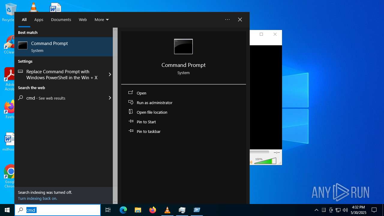Switch to the All tab
This screenshot has height=216, width=384.
(24, 19)
